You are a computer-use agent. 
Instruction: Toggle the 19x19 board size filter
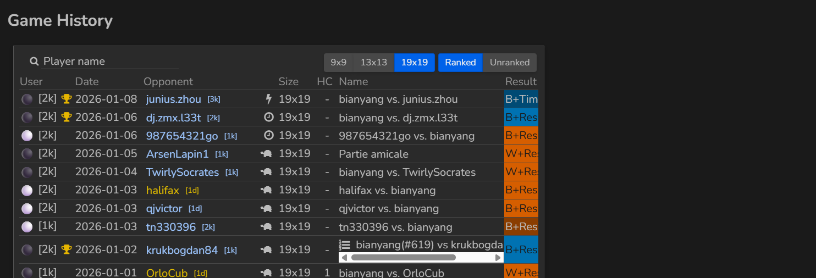click(x=415, y=63)
